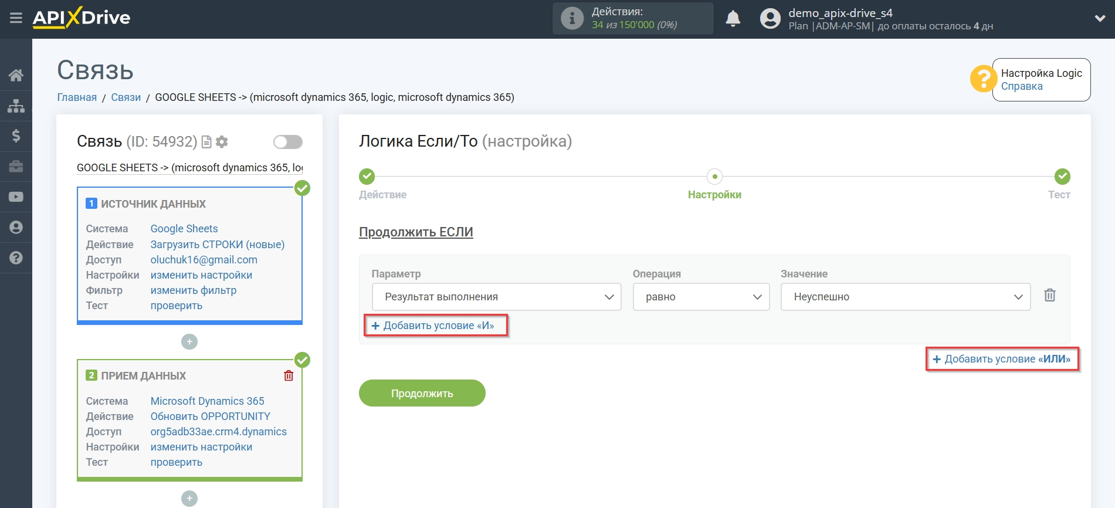Open the hamburger menu
Screen dimensions: 1115x508
click(16, 18)
